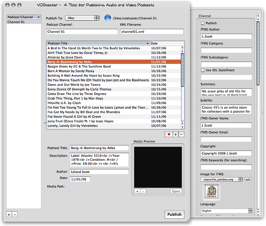Click the podcast list scrollbar thumb
This screenshot has width=266, height=226.
coord(182,70)
